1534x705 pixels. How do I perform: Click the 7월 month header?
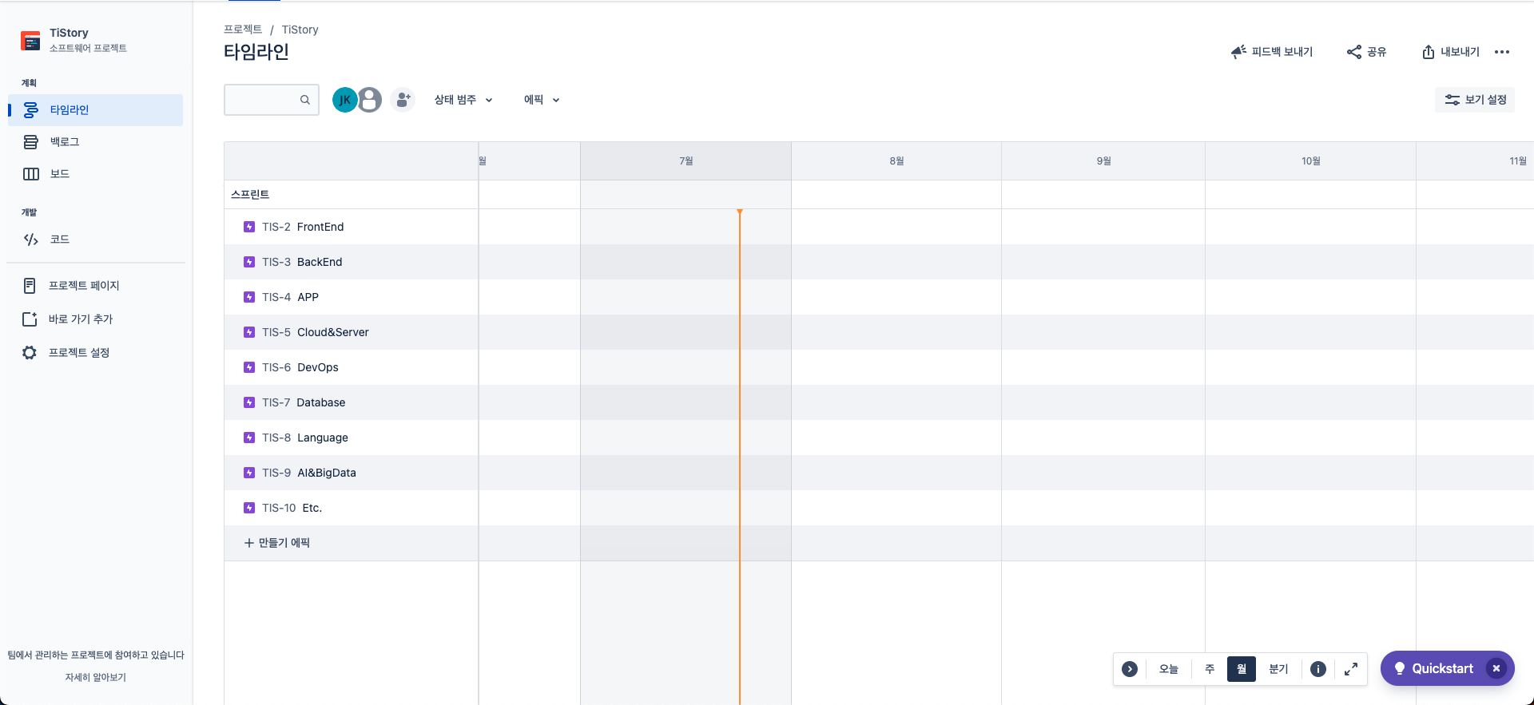point(686,161)
